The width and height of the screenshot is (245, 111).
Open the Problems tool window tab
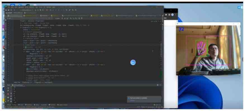click(28, 105)
